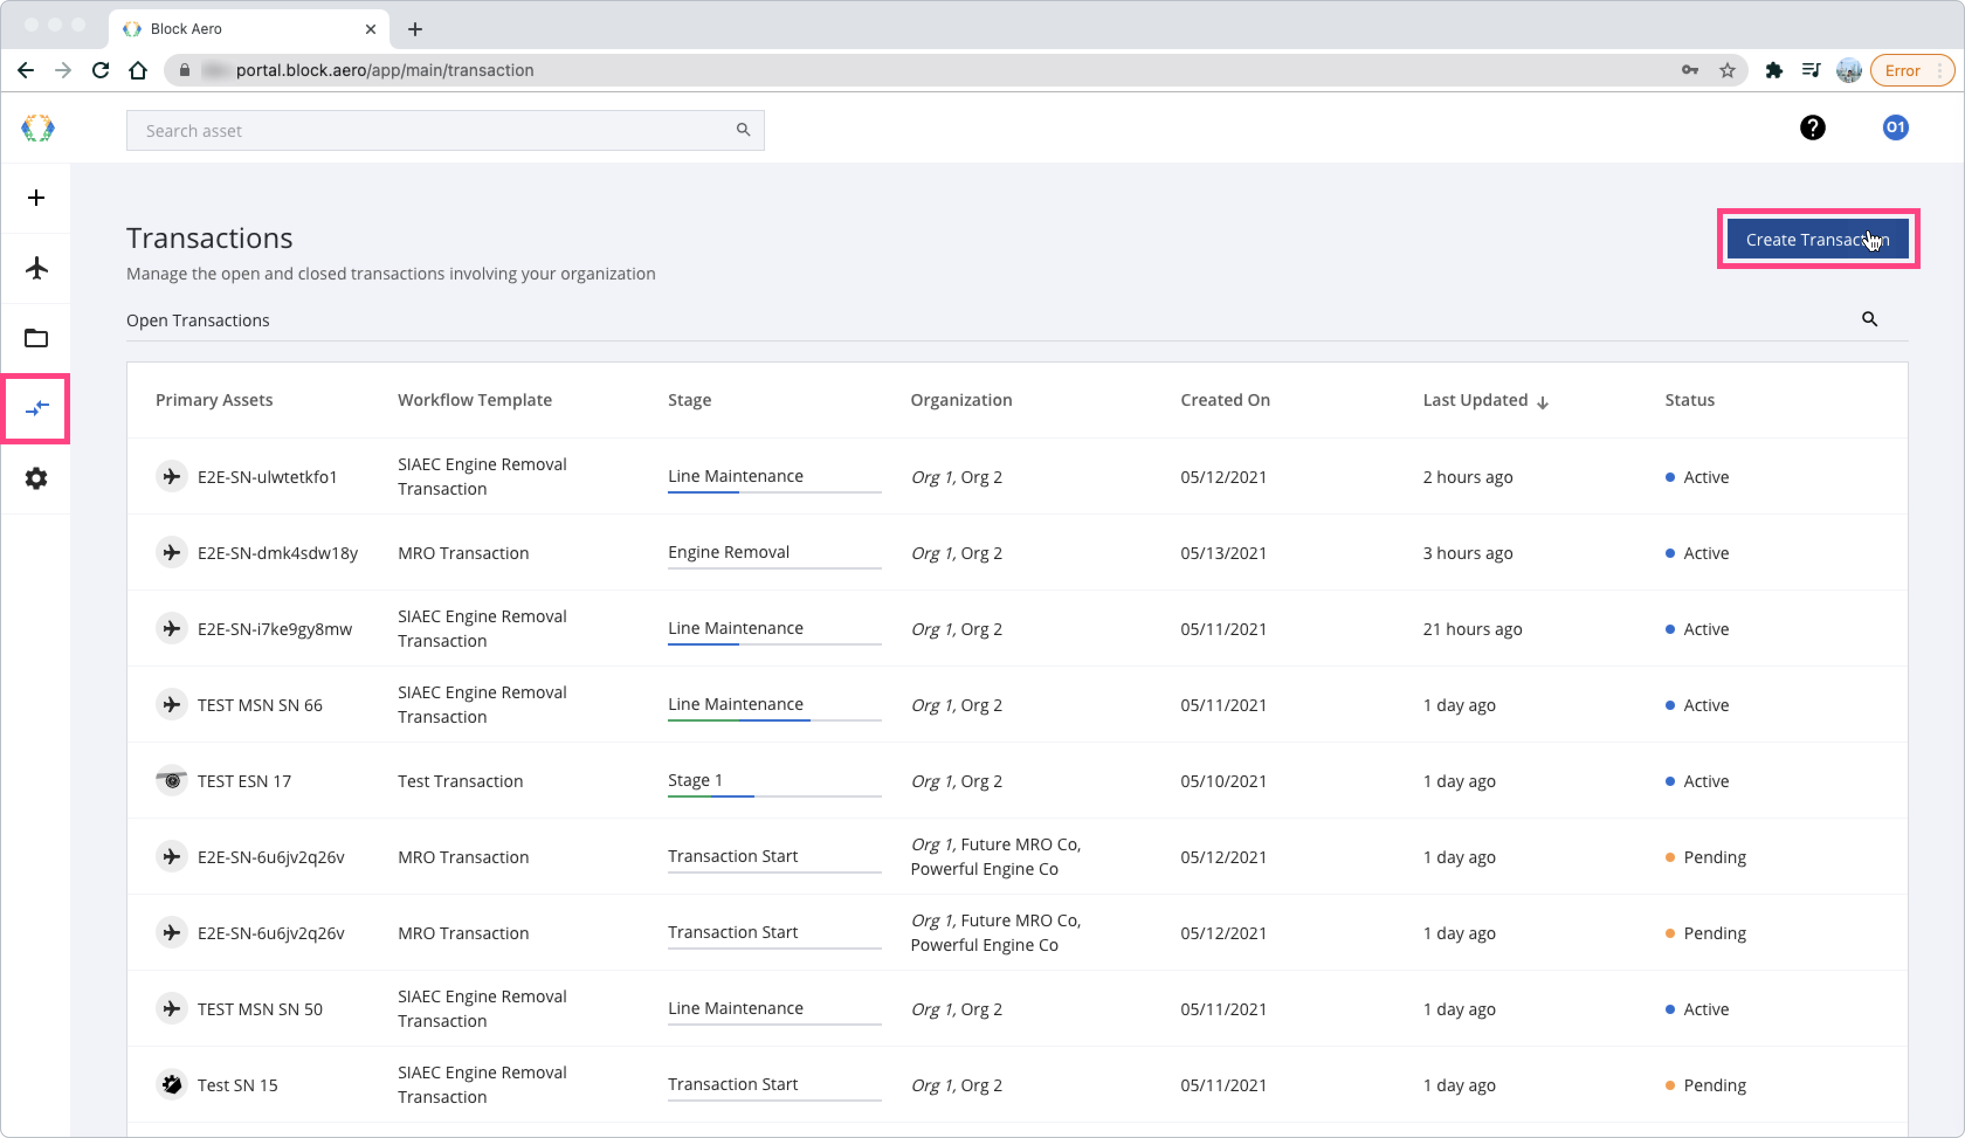Open the TEST ESN 17 row
This screenshot has height=1138, width=1965.
pos(1017,780)
